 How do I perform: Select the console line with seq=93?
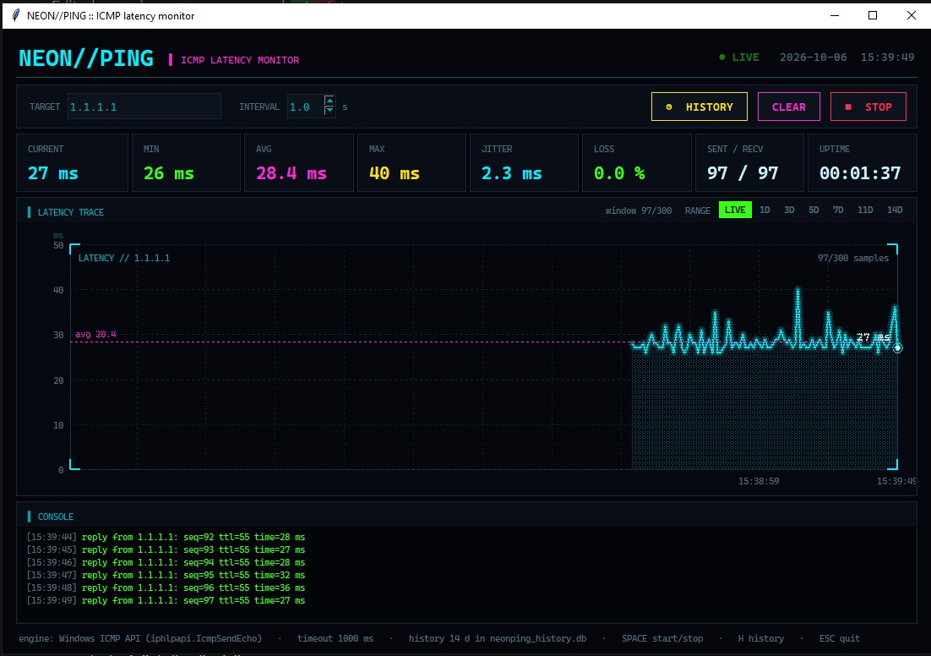pos(166,549)
